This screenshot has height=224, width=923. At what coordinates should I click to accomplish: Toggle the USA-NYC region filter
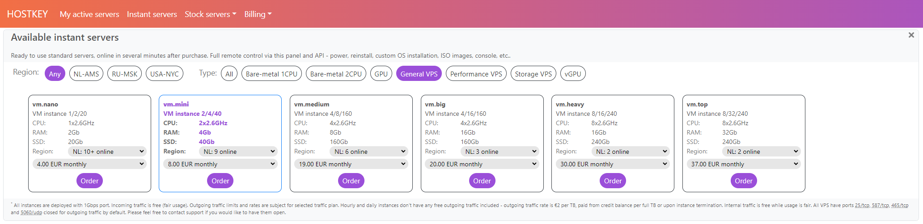(164, 74)
